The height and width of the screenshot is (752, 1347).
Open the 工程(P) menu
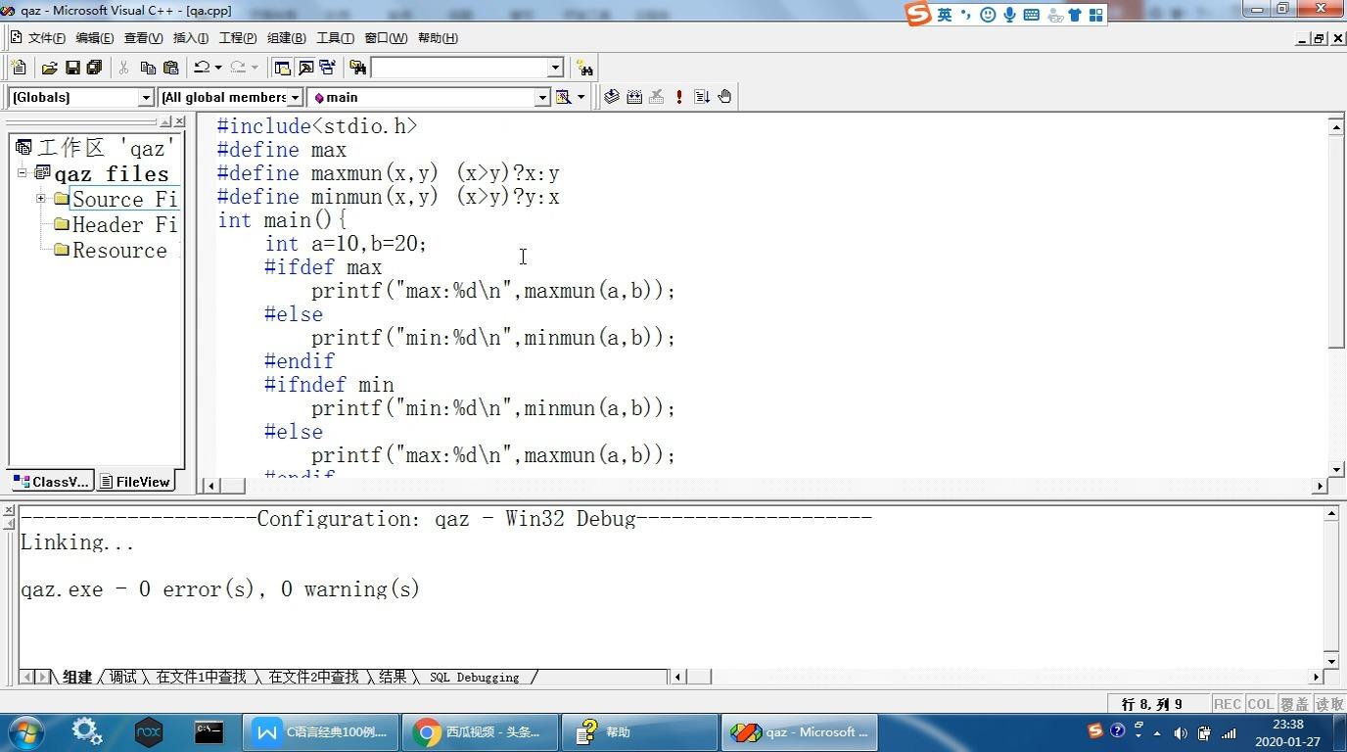237,38
